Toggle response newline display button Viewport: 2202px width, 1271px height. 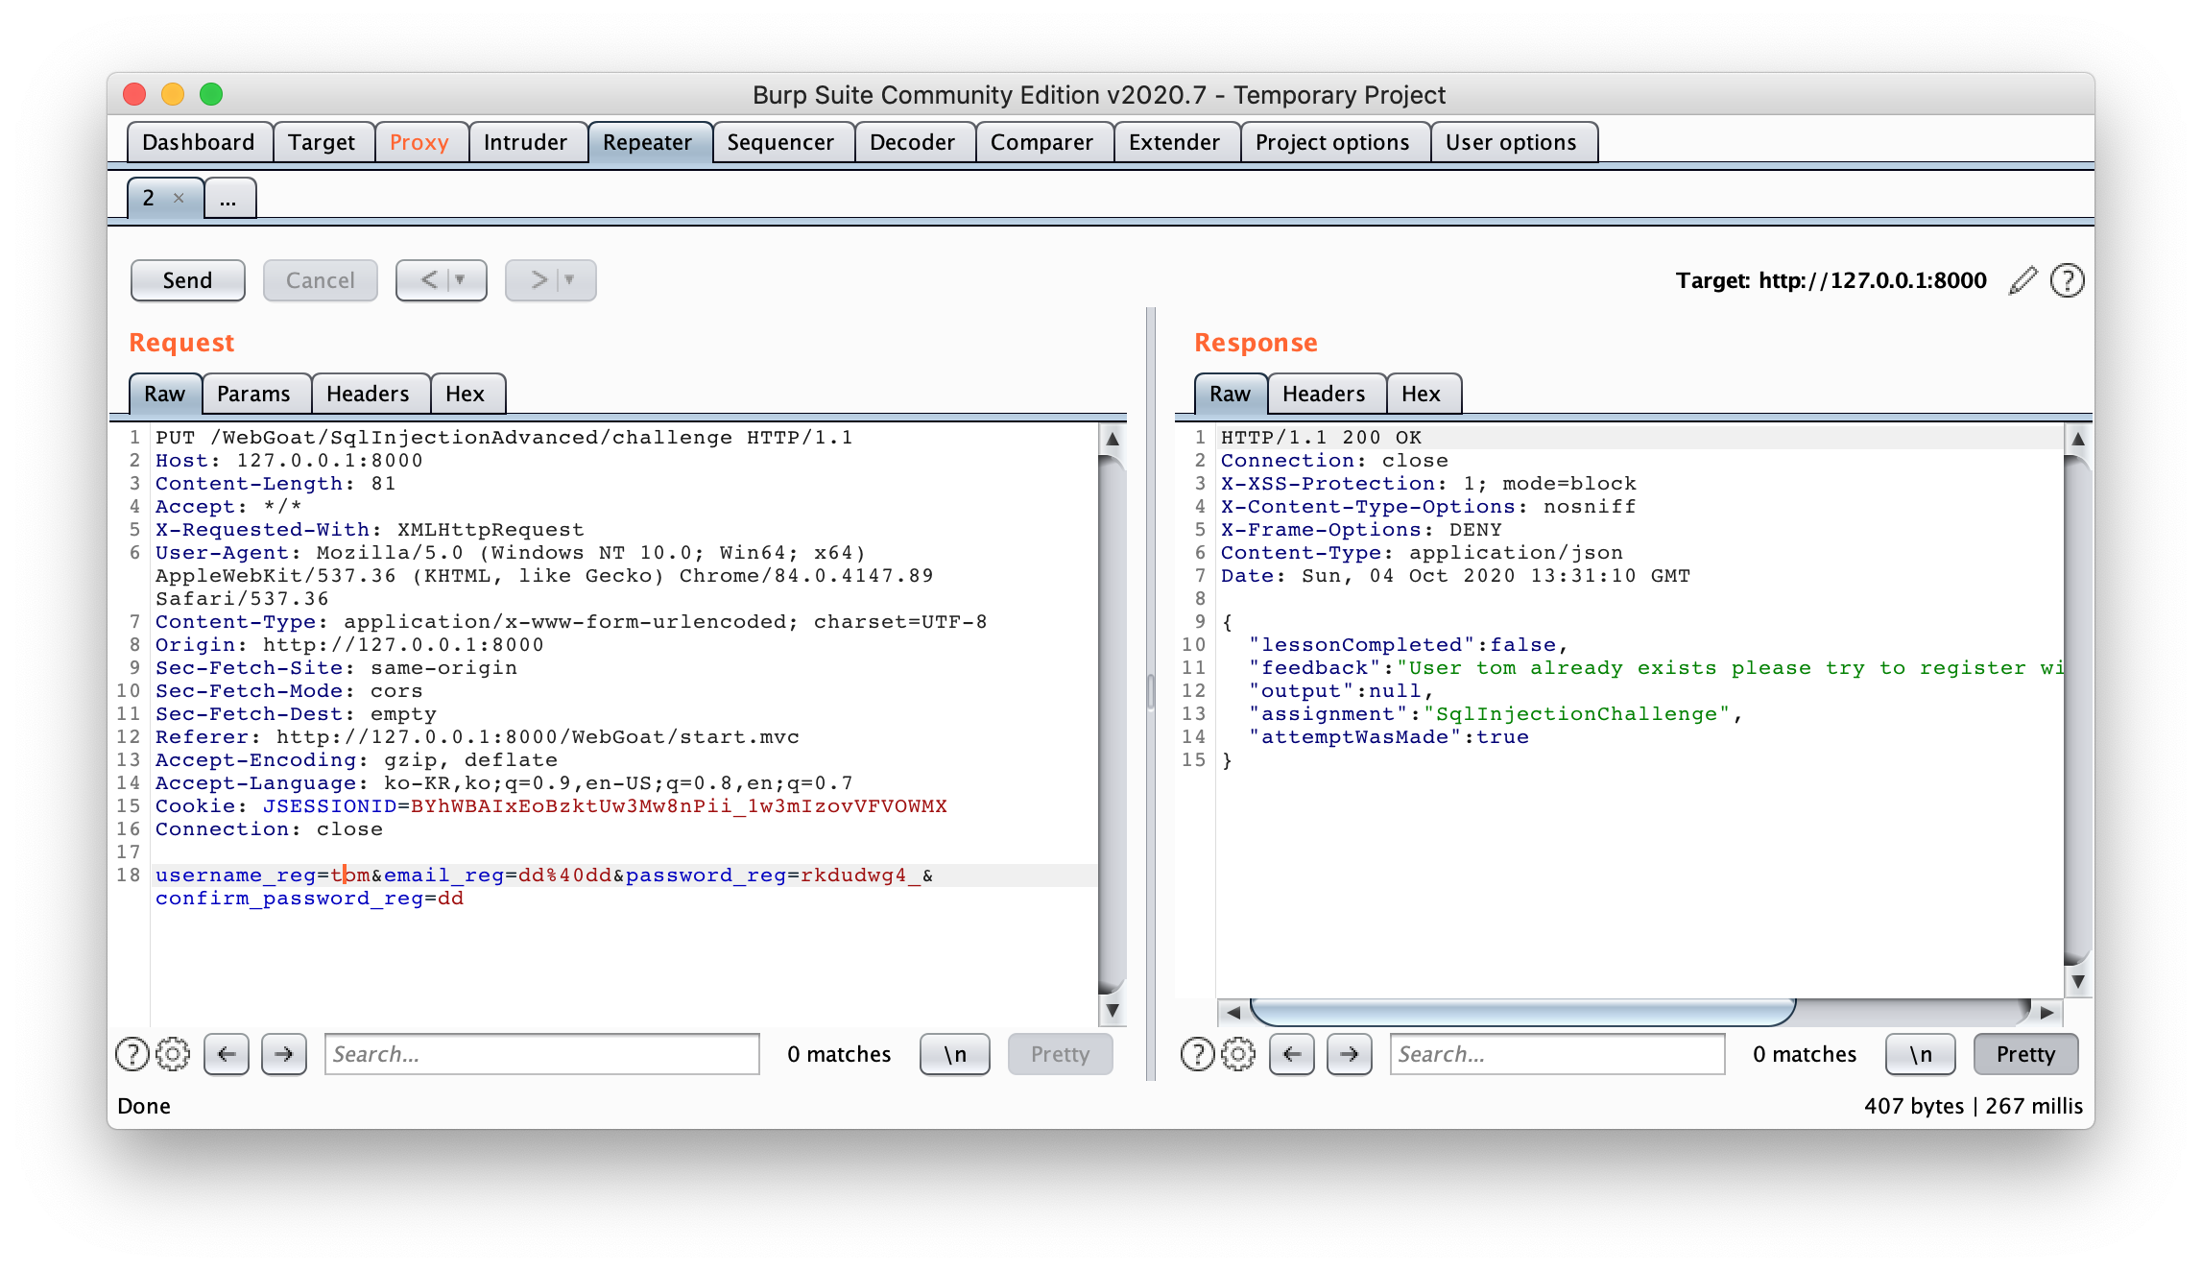point(1920,1054)
